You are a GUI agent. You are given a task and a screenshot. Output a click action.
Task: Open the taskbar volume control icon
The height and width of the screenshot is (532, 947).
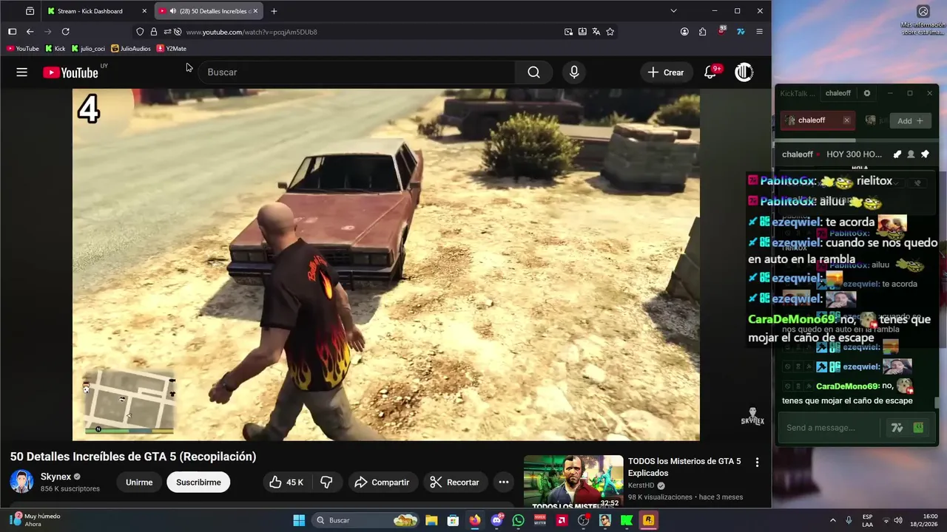coord(898,520)
